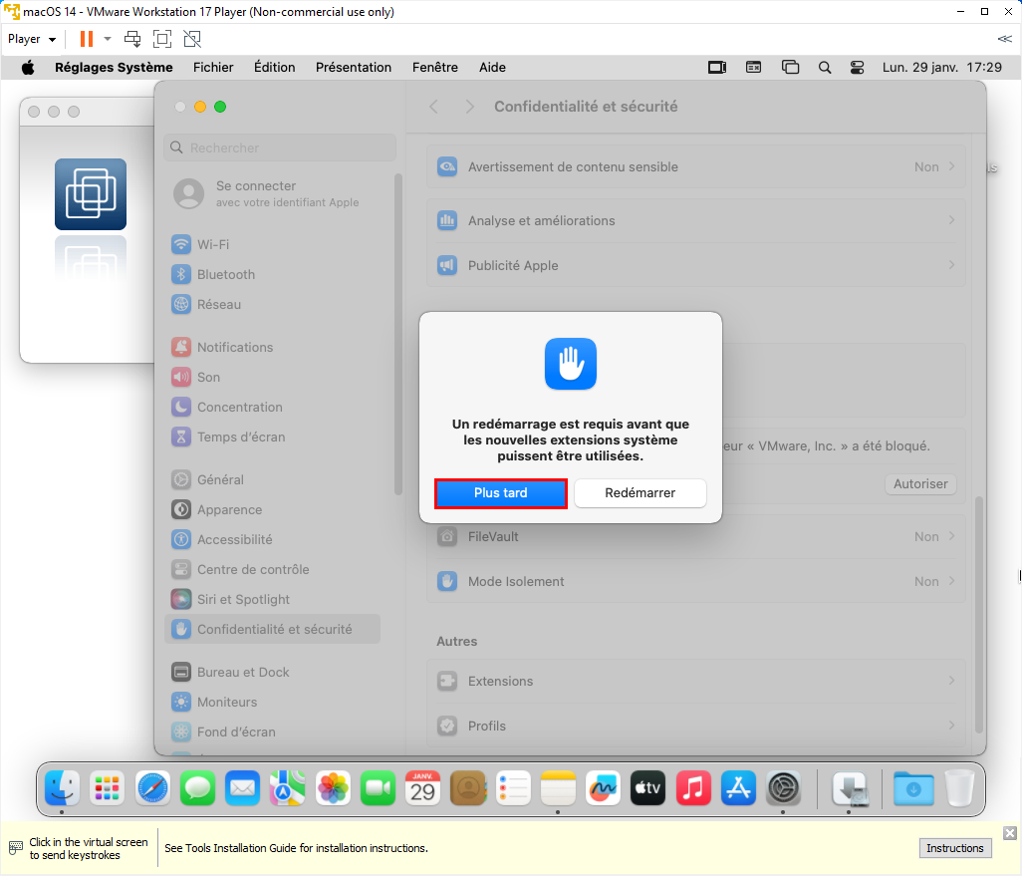The height and width of the screenshot is (876, 1022).
Task: Send Ctrl+Alt+Del to virtual machine icon
Action: click(x=132, y=39)
